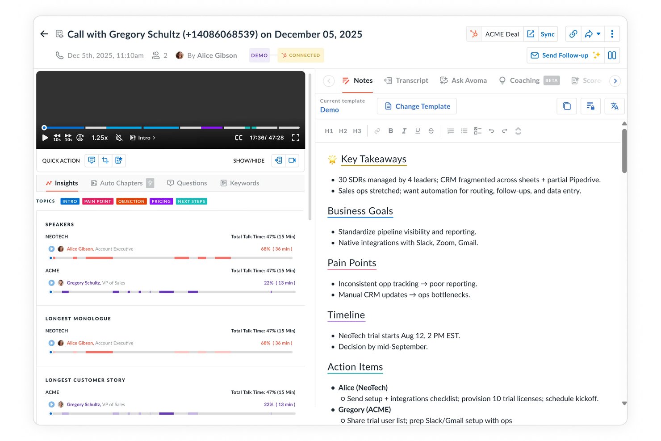661x441 pixels.
Task: Toggle underline formatting
Action: pyautogui.click(x=418, y=131)
